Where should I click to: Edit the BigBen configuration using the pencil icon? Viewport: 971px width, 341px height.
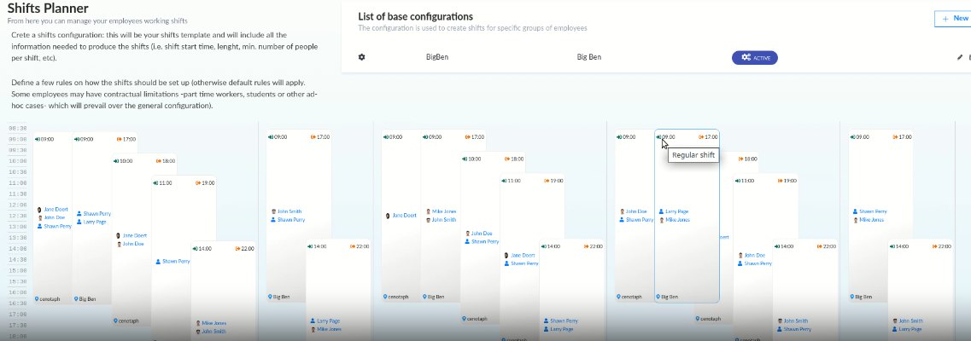tap(960, 57)
